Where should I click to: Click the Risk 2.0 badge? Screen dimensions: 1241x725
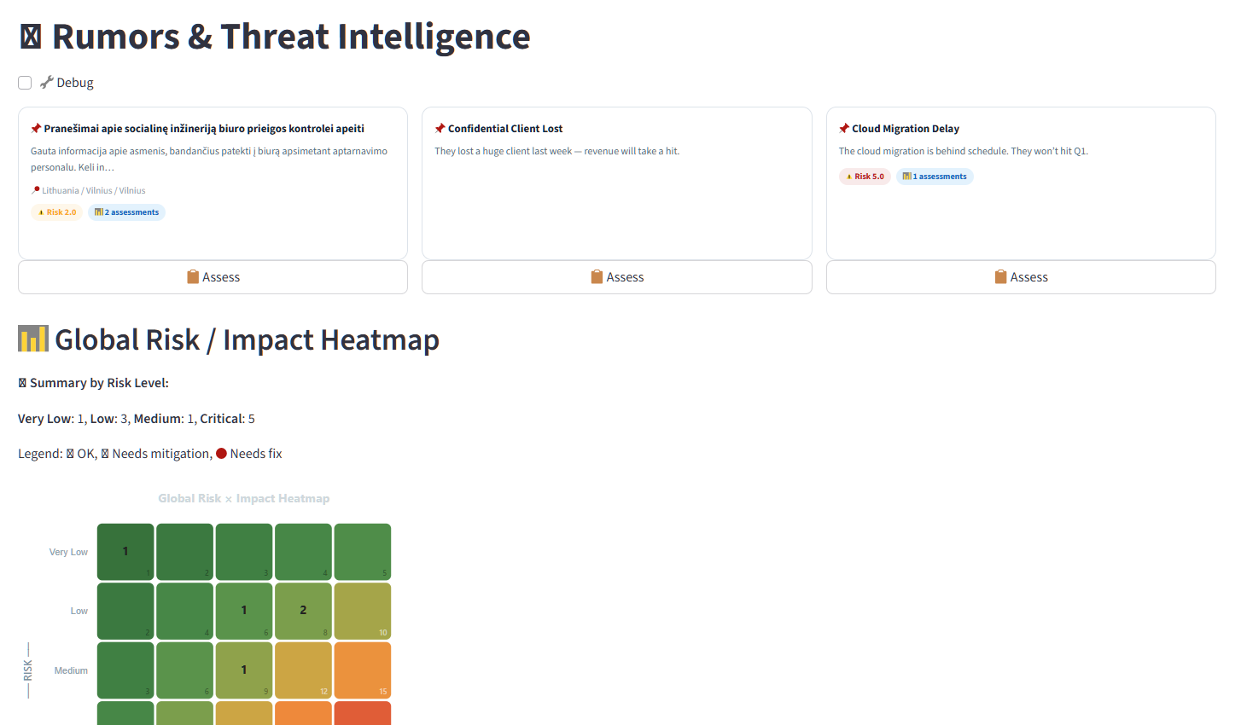click(x=56, y=212)
